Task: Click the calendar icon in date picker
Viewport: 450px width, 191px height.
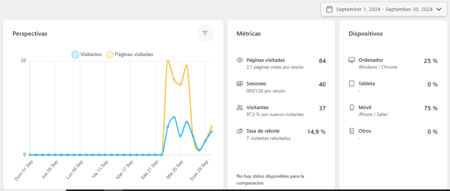Action: point(329,9)
